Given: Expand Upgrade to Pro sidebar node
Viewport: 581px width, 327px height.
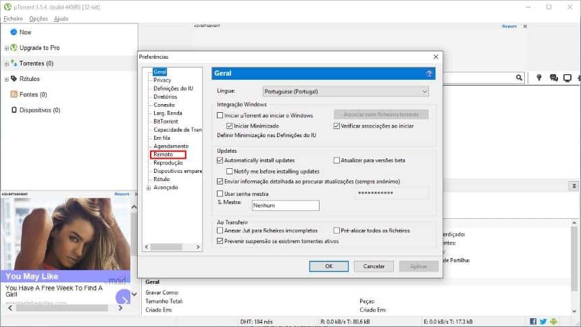Looking at the screenshot, I should coord(6,48).
